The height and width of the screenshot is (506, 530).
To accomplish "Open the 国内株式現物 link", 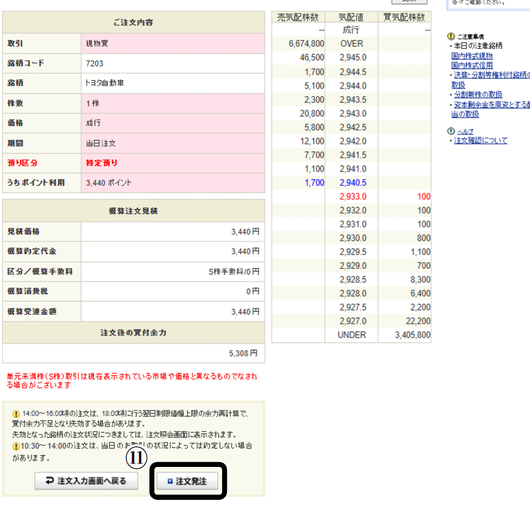I will coord(472,56).
